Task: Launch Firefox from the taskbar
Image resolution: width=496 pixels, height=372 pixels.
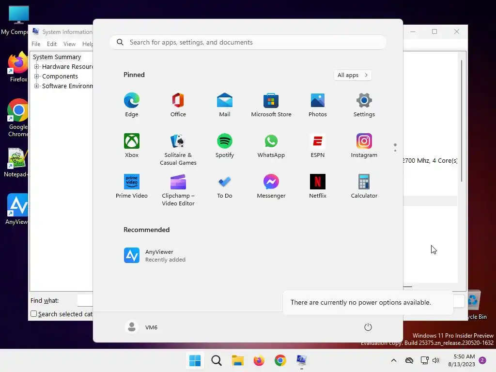Action: (x=259, y=360)
